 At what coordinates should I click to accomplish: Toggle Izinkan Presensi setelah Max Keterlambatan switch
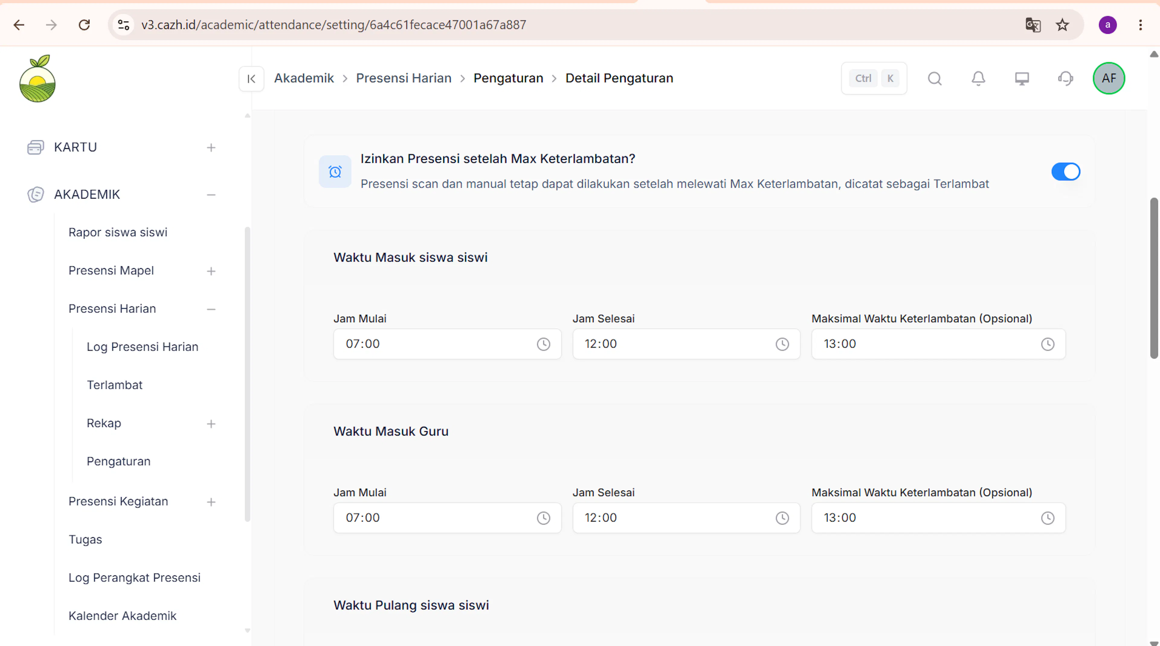coord(1065,172)
